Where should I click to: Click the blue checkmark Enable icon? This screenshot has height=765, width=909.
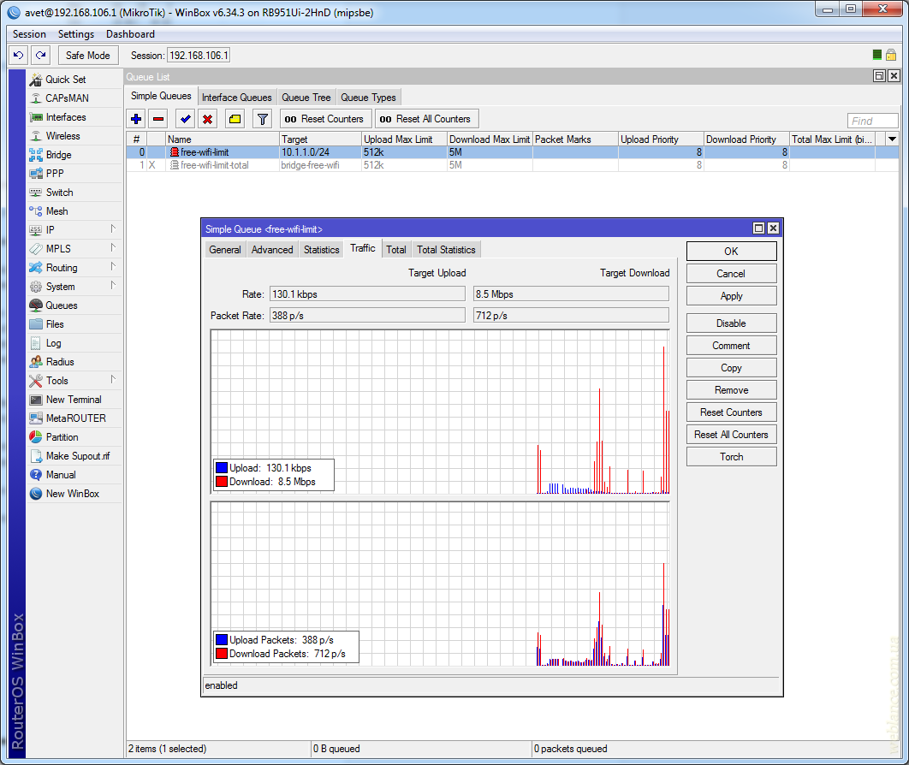click(x=185, y=119)
